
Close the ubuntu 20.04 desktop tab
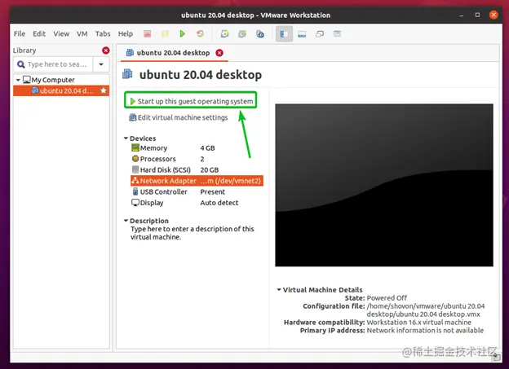click(x=219, y=53)
